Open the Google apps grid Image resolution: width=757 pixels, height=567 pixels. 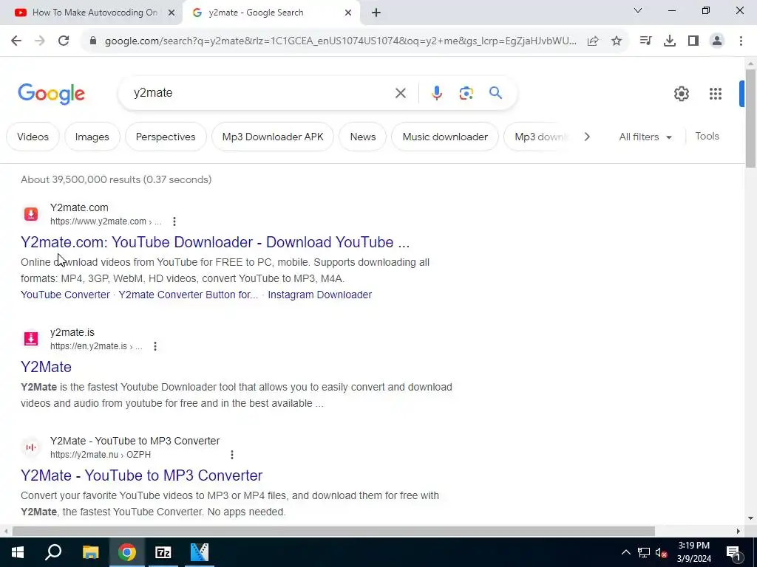click(716, 94)
